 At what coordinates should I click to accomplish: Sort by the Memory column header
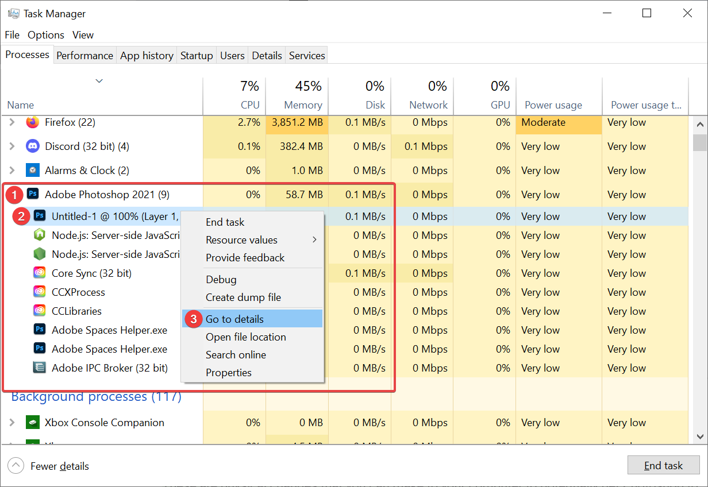297,96
